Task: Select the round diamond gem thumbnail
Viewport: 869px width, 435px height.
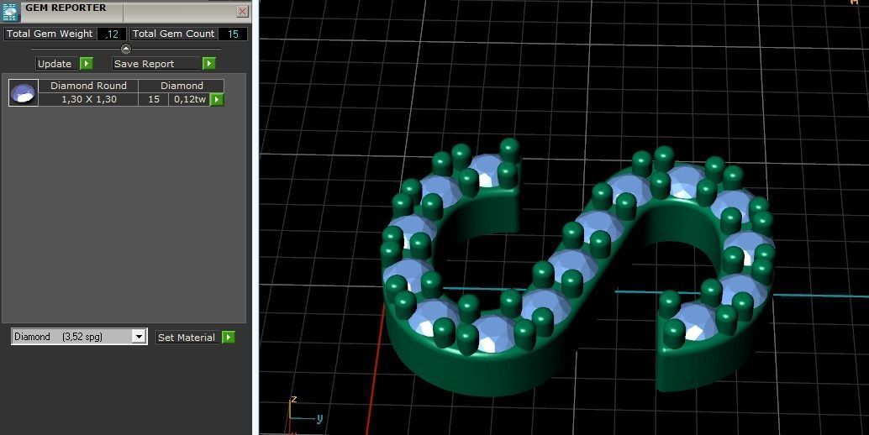Action: click(24, 92)
